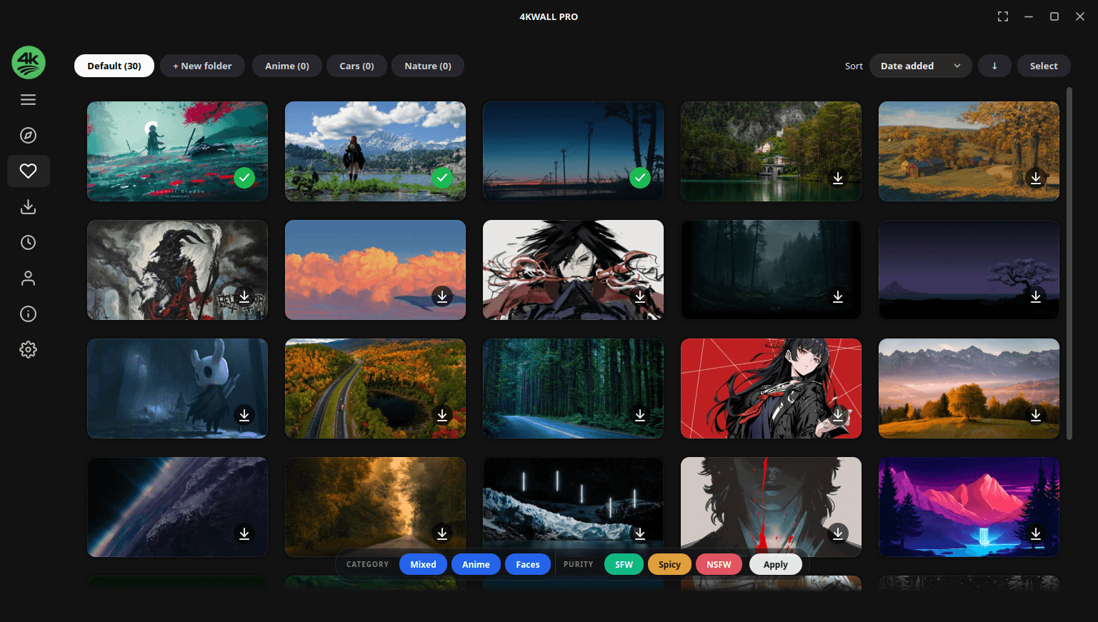1098x622 pixels.
Task: Download the planet horizon space wallpaper
Action: click(244, 533)
